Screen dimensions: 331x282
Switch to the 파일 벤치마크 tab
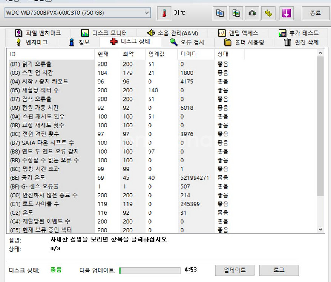point(38,33)
